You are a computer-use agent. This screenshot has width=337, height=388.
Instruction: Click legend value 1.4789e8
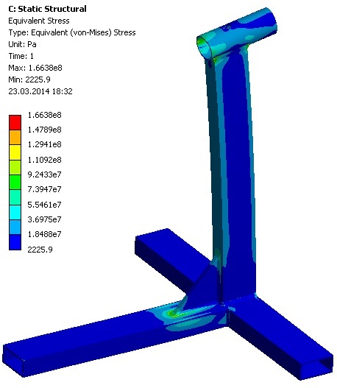[x=44, y=130]
